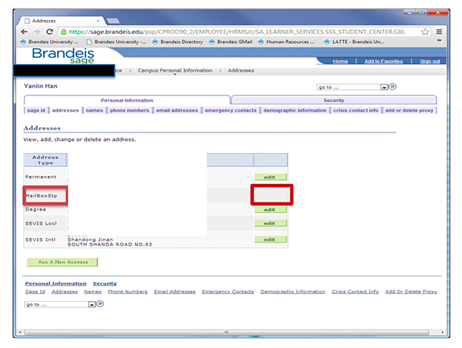Click the Brandeis sage logo
Image resolution: width=462 pixels, height=348 pixels.
63,55
